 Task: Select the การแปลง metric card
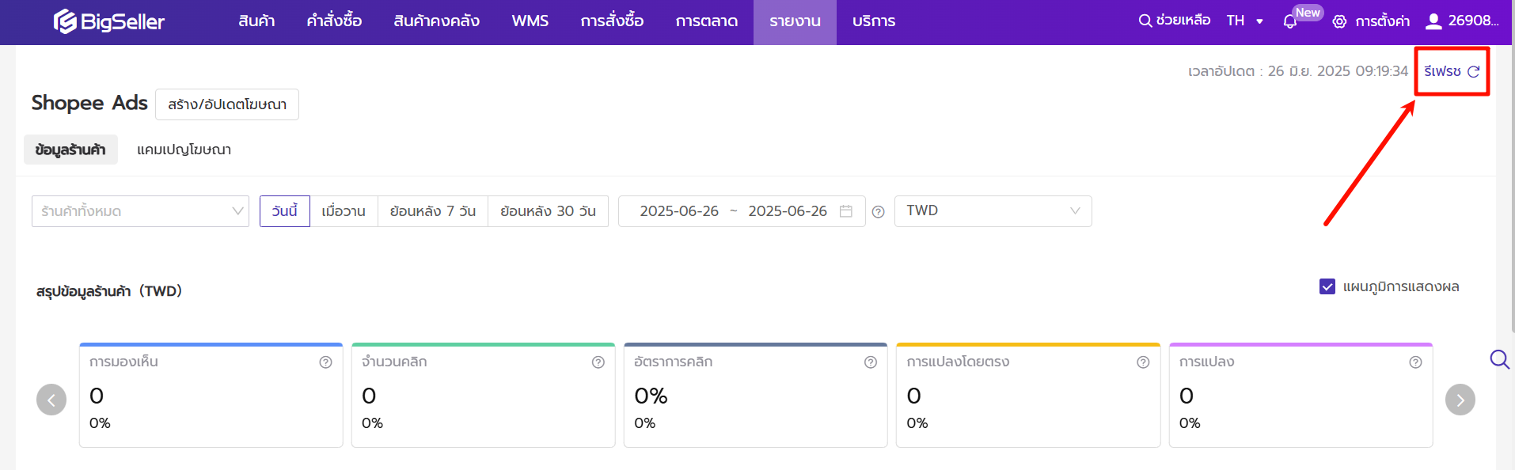click(1300, 395)
